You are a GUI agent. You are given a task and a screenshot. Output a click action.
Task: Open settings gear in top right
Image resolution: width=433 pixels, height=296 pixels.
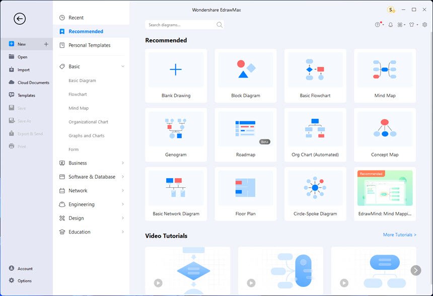425,25
